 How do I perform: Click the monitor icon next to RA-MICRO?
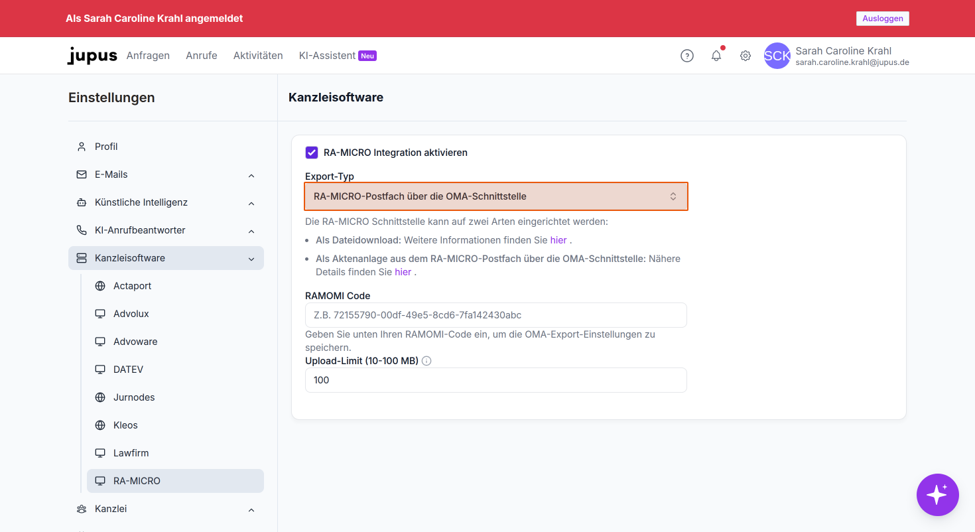100,481
